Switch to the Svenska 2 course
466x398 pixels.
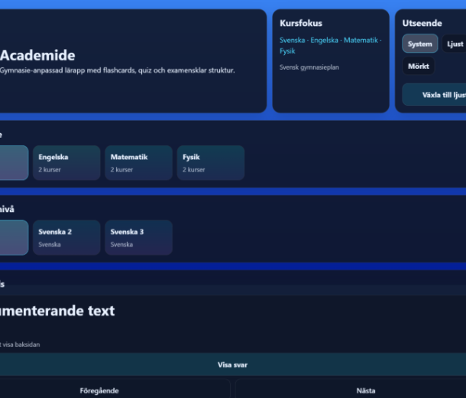click(66, 237)
